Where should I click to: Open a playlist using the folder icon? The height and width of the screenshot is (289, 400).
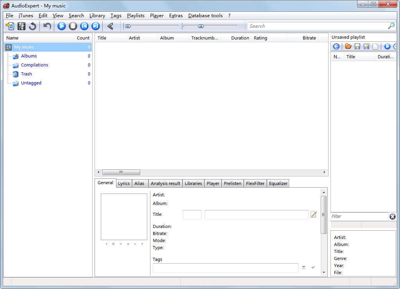pos(348,46)
